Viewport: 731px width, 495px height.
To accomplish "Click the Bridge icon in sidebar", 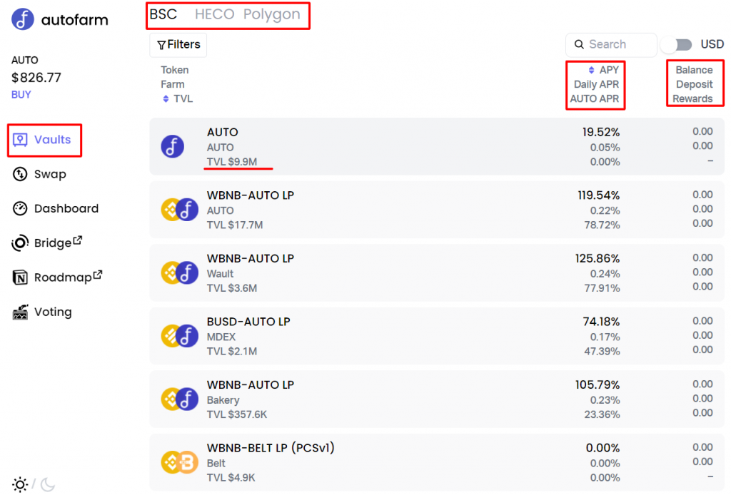I will [20, 243].
